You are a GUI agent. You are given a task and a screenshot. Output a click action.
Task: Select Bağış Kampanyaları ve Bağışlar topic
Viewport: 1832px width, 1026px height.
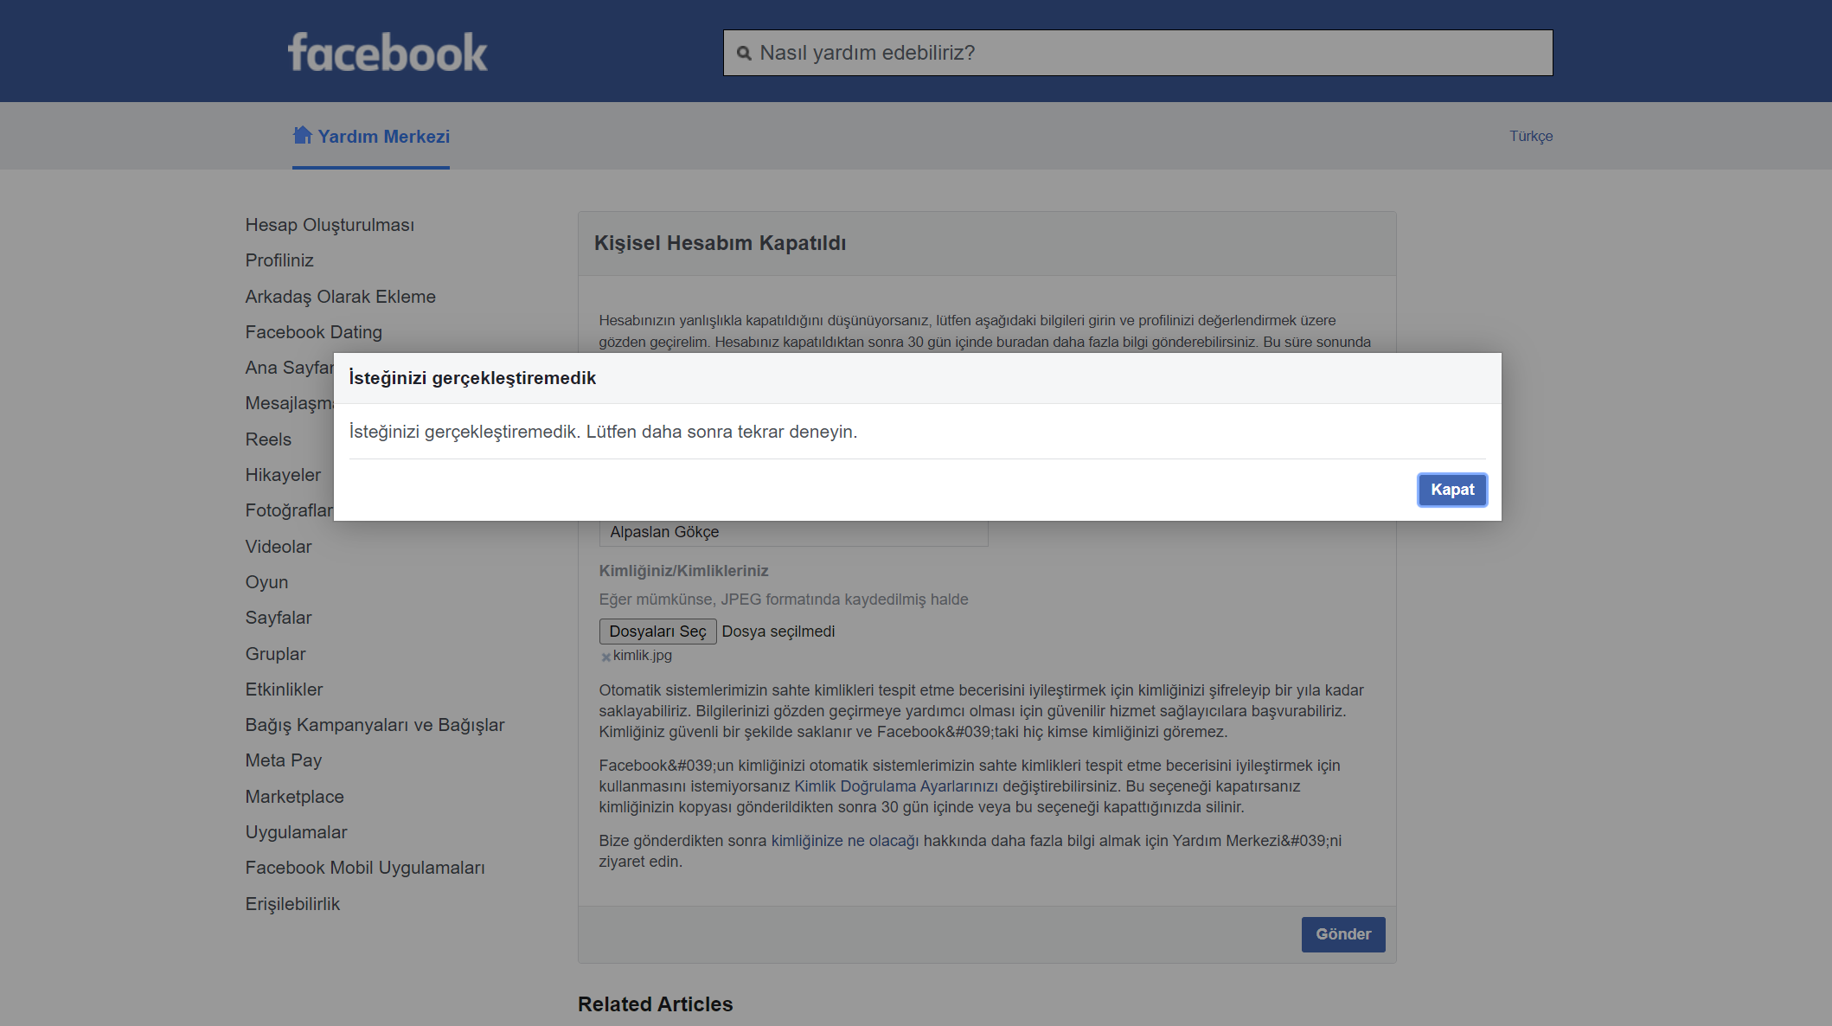tap(375, 725)
